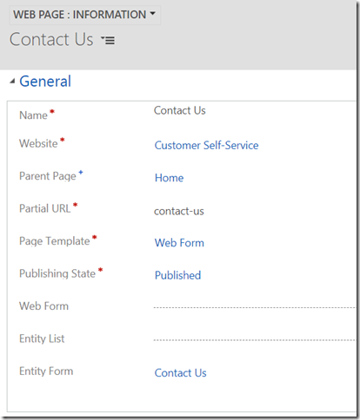The height and width of the screenshot is (420, 360).
Task: Click the Partial URL field label
Action: 45,208
